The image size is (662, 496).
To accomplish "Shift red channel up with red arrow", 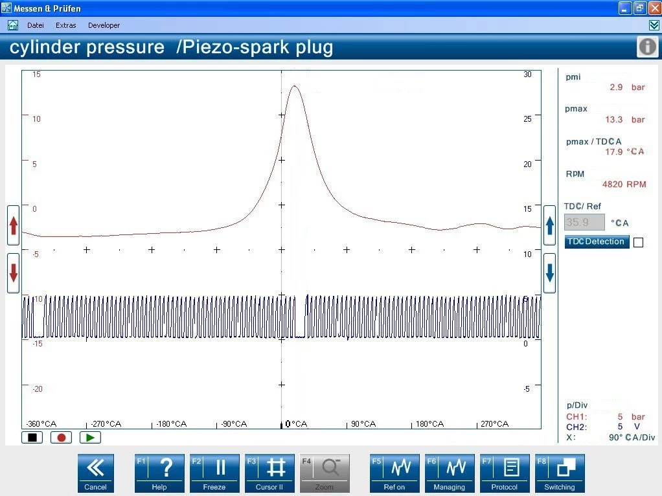I will pos(13,225).
